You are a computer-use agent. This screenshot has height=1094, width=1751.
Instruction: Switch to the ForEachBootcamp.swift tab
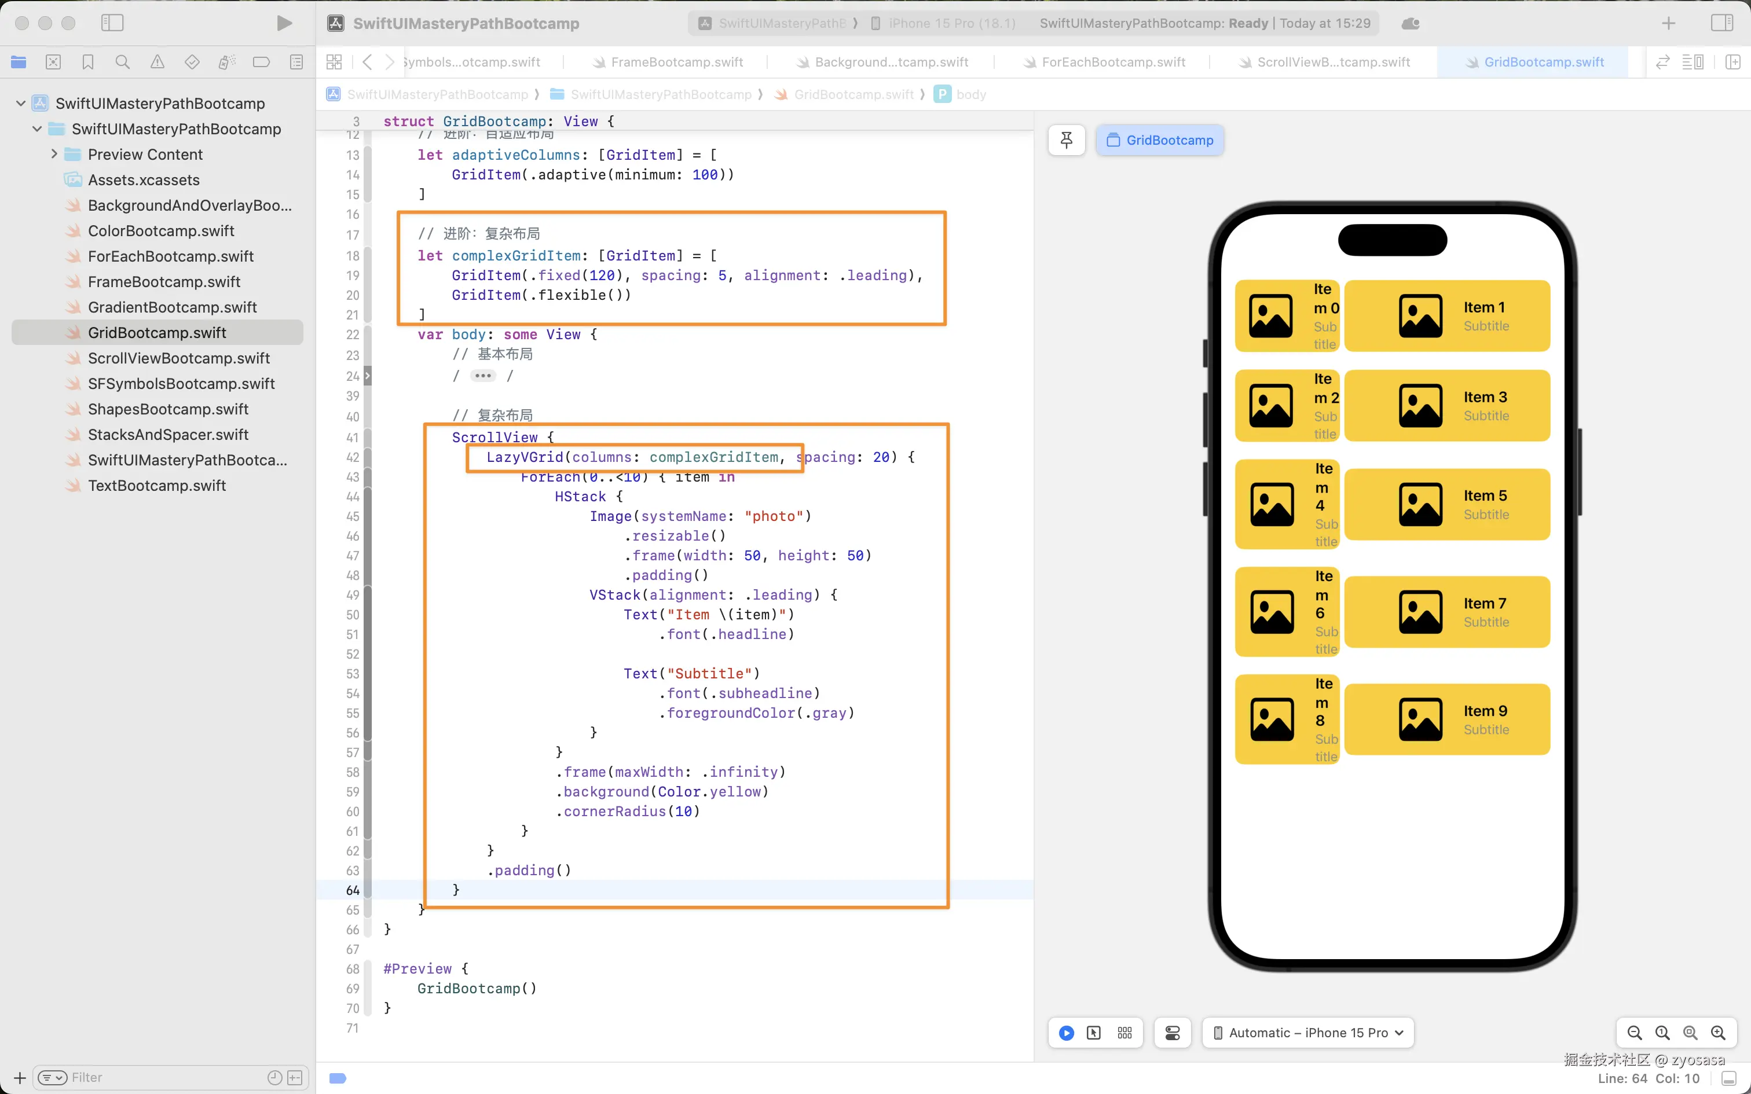coord(1113,63)
